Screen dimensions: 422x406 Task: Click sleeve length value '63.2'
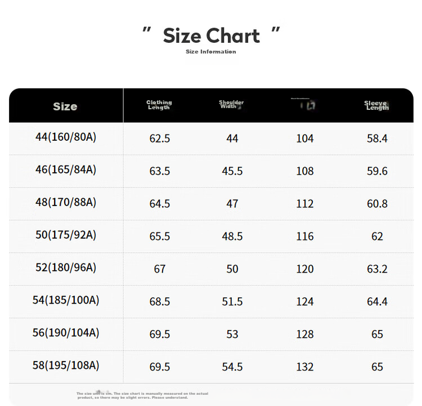click(377, 269)
